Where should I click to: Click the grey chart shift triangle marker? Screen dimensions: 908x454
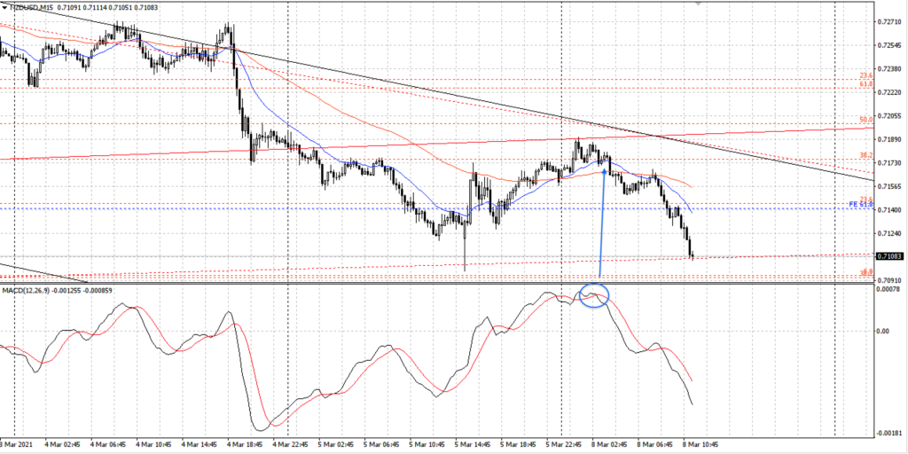(x=699, y=3)
